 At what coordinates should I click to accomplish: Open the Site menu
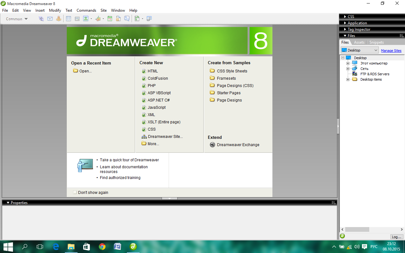tap(103, 10)
